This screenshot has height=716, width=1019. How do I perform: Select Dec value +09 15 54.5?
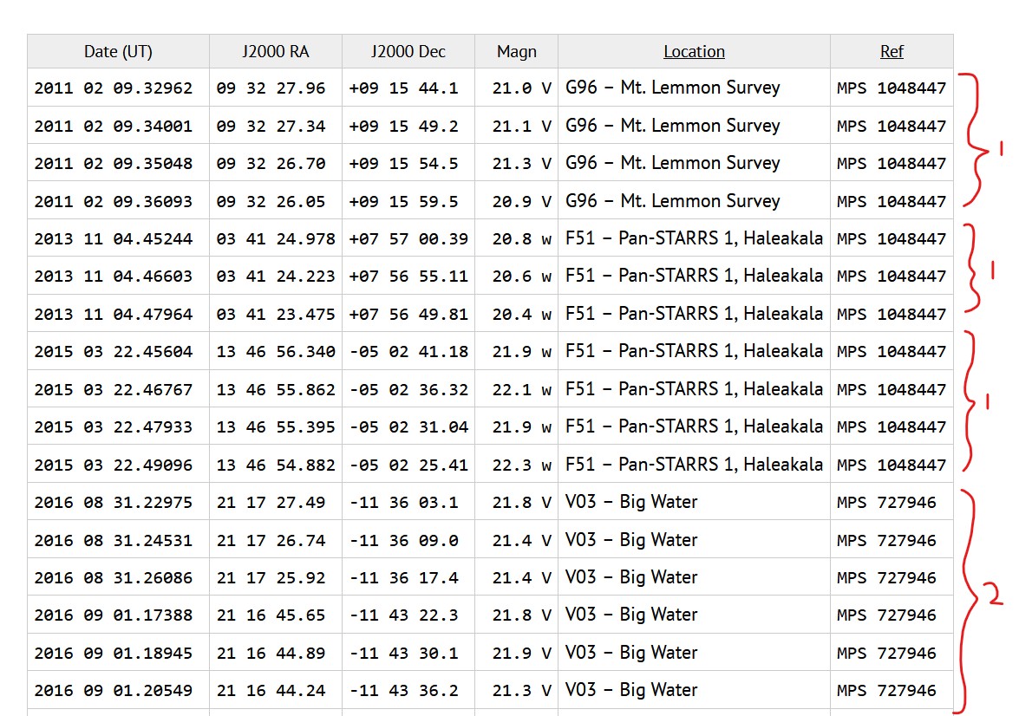point(403,164)
